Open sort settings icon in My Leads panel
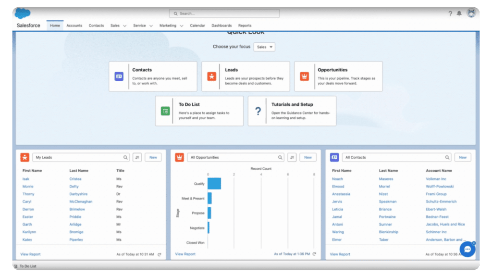This screenshot has width=492, height=277. [137, 157]
